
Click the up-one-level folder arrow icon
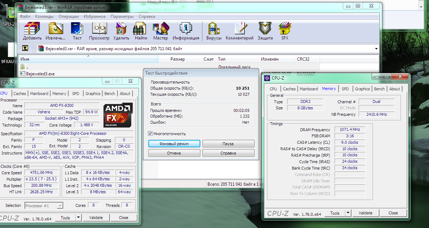(x=25, y=48)
